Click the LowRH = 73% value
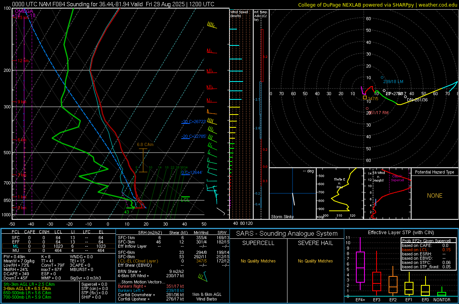 click(x=16, y=265)
